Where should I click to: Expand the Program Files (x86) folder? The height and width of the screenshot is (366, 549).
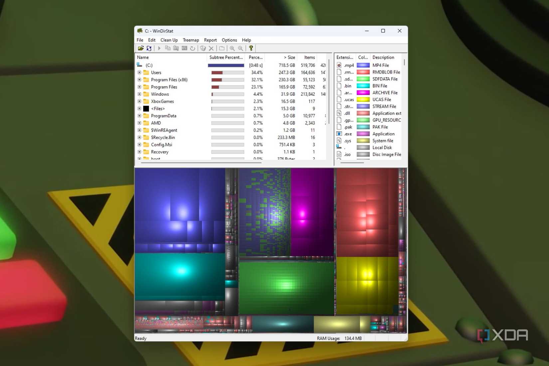pos(139,80)
